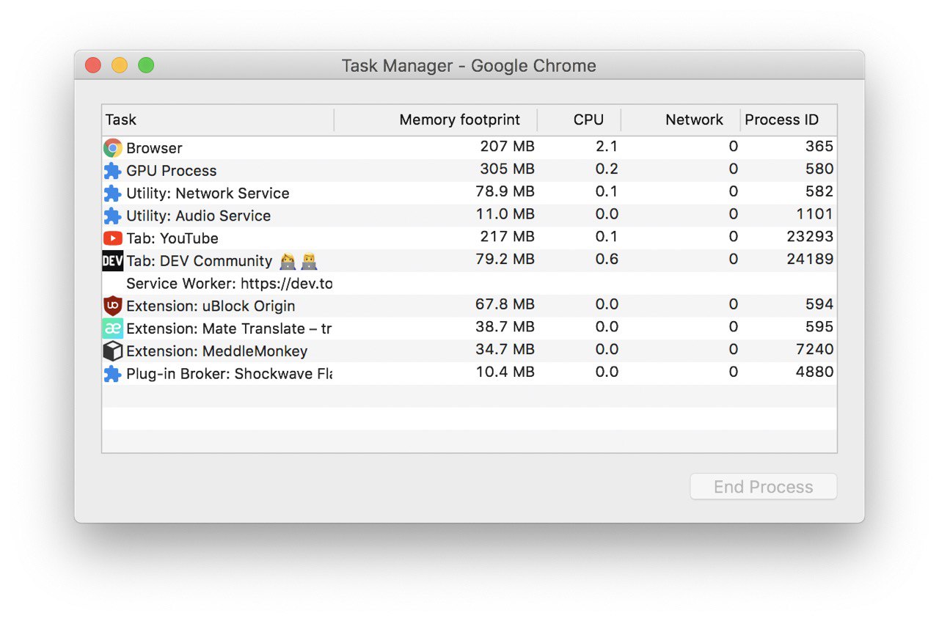Click the 79.2 MB memory value

click(505, 260)
